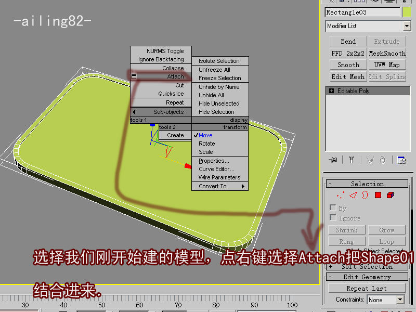Choose Rotate in transform menu
Screen dimensions: 416x312
tap(206, 144)
